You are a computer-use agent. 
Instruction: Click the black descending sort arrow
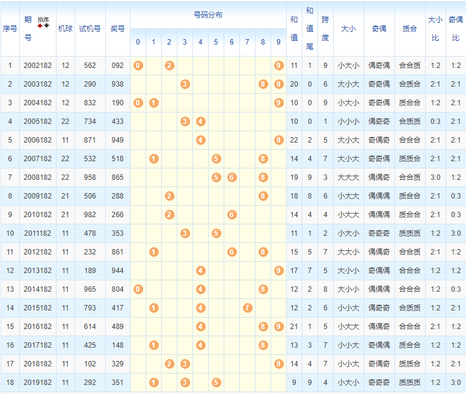click(x=46, y=26)
